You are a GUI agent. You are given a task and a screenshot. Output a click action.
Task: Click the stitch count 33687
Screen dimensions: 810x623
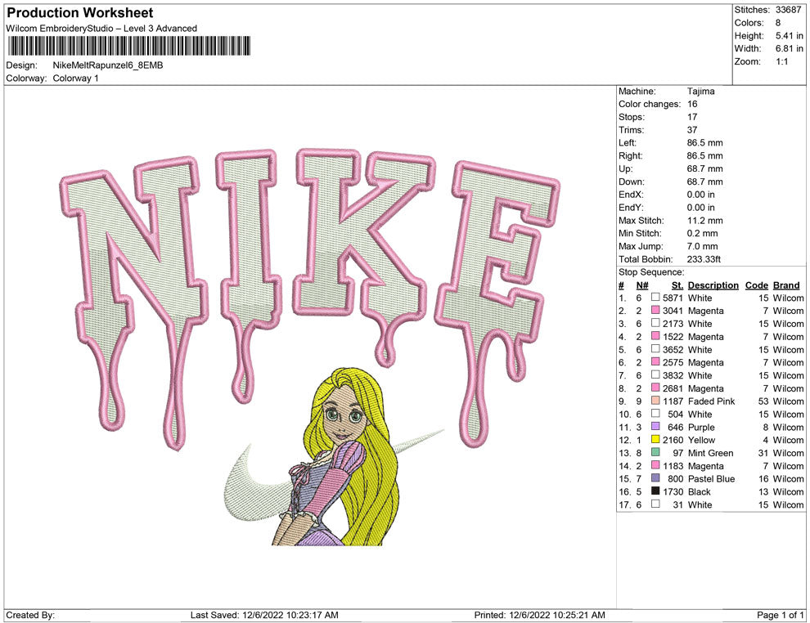pyautogui.click(x=788, y=10)
